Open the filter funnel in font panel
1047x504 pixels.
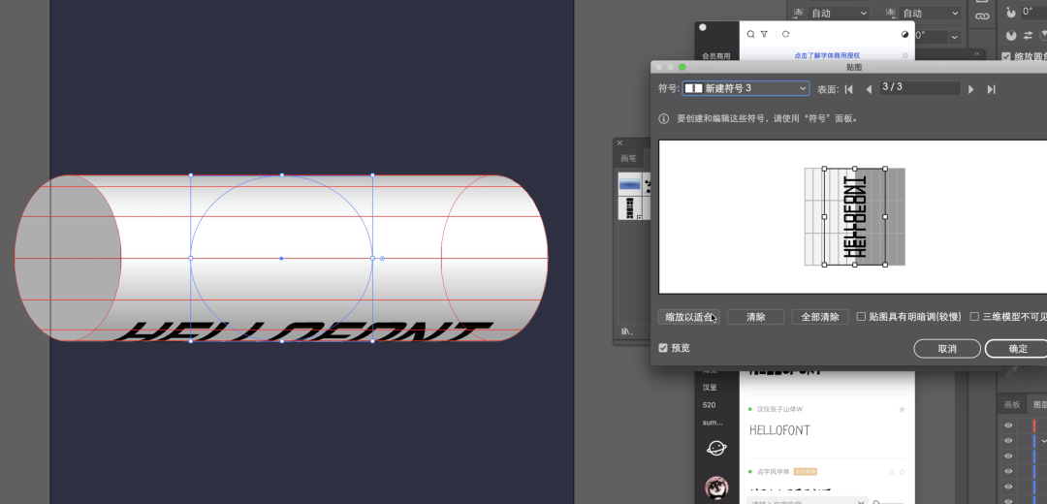tap(765, 34)
